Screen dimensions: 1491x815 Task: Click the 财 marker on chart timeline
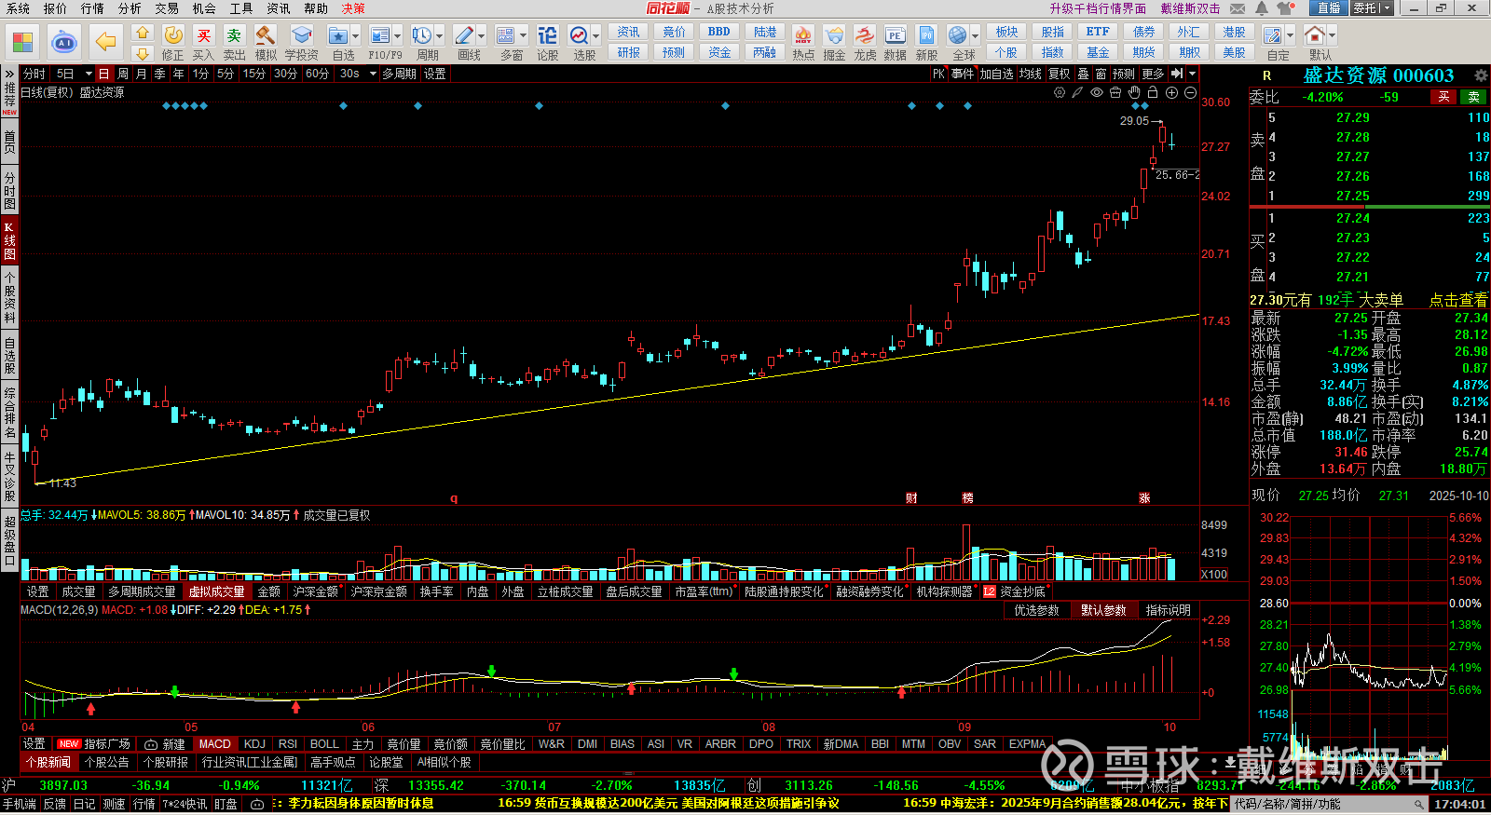click(x=911, y=498)
